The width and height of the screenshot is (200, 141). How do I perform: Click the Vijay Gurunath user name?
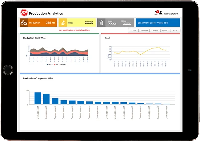171,14
